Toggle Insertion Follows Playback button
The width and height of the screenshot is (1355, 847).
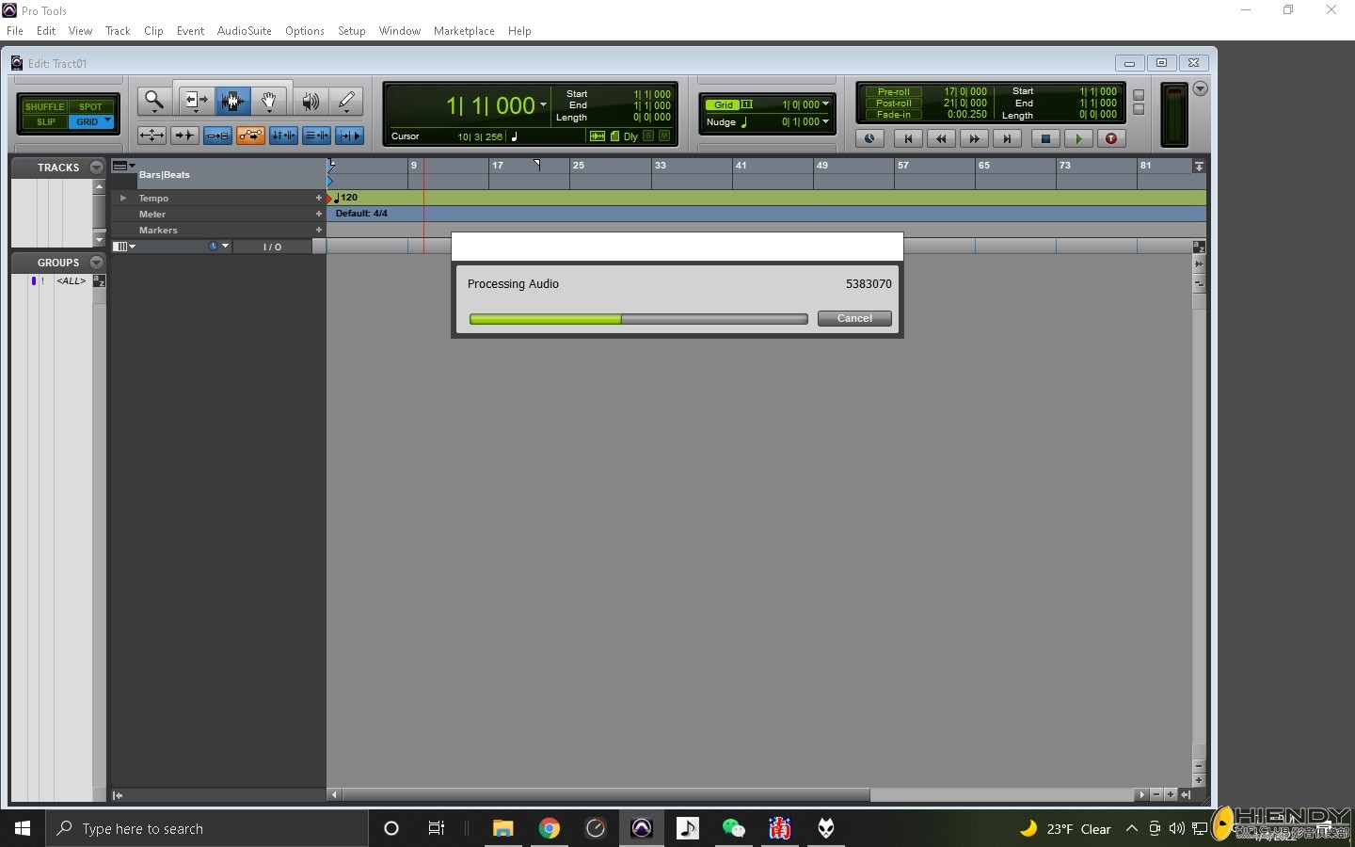click(349, 136)
